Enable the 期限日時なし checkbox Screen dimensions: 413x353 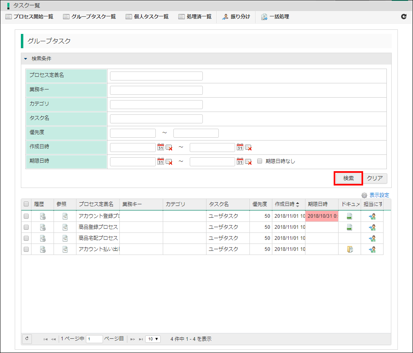click(260, 161)
